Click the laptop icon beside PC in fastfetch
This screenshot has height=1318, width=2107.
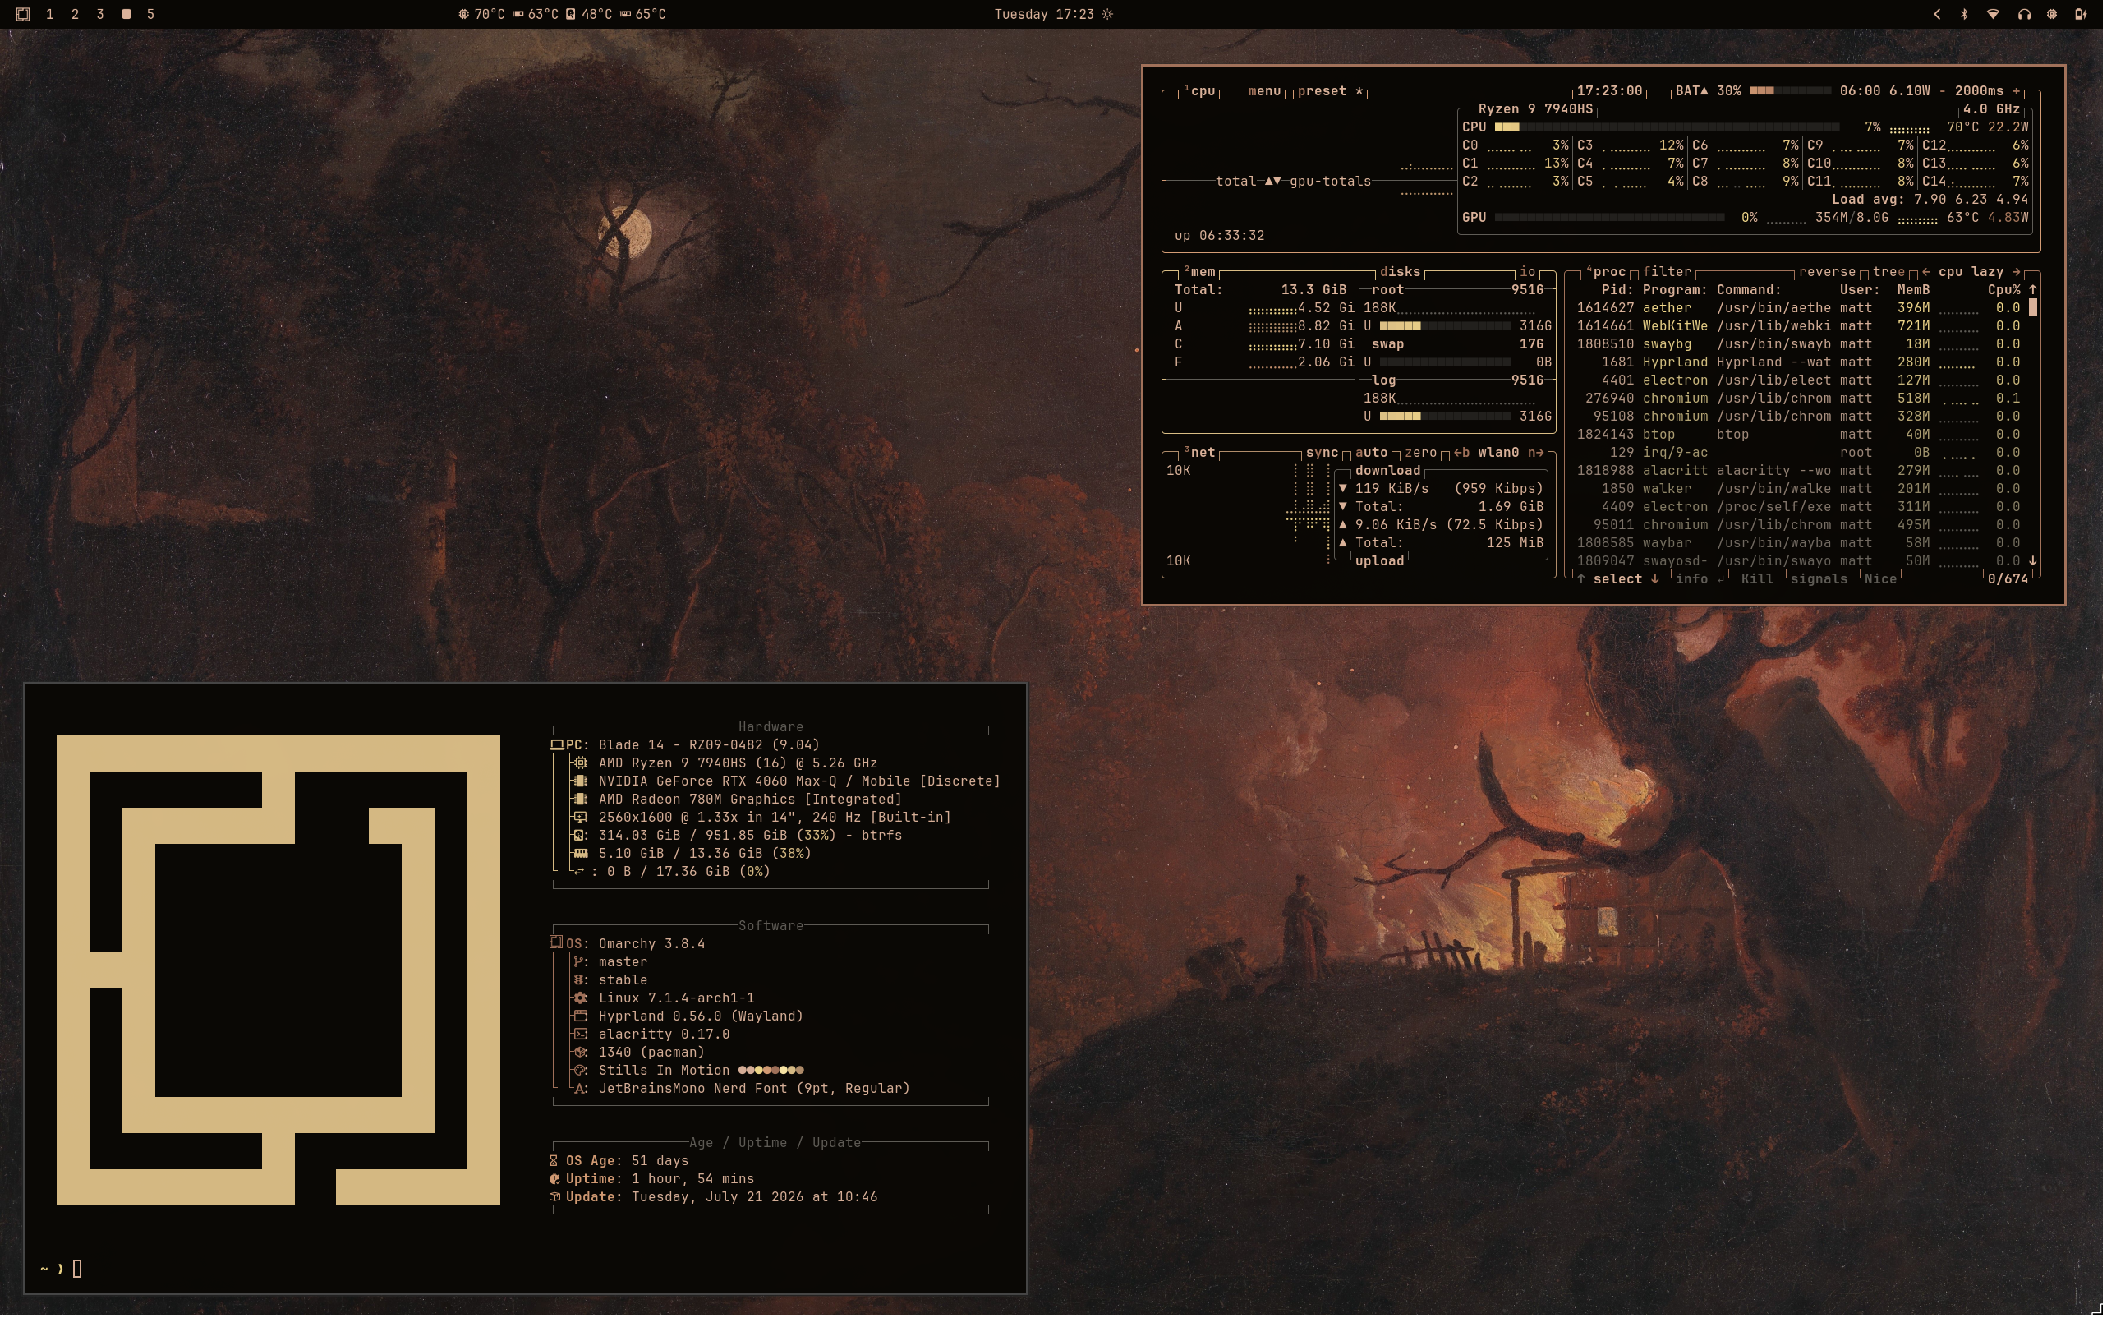557,745
